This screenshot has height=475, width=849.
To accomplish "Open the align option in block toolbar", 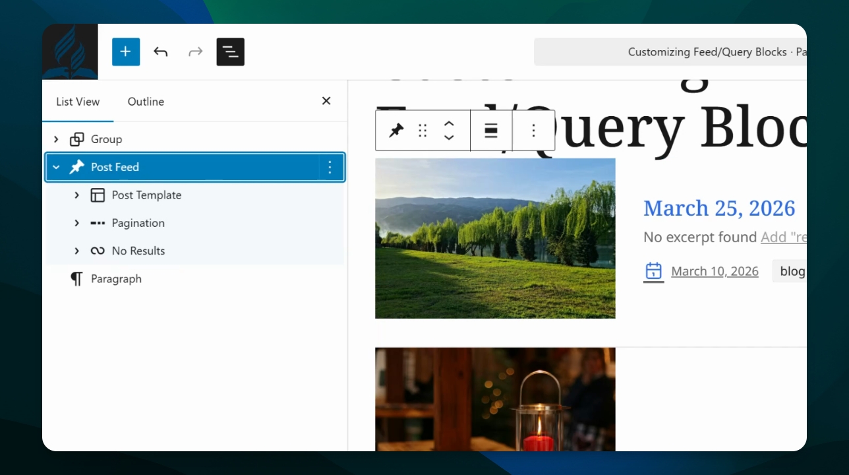I will tap(491, 131).
